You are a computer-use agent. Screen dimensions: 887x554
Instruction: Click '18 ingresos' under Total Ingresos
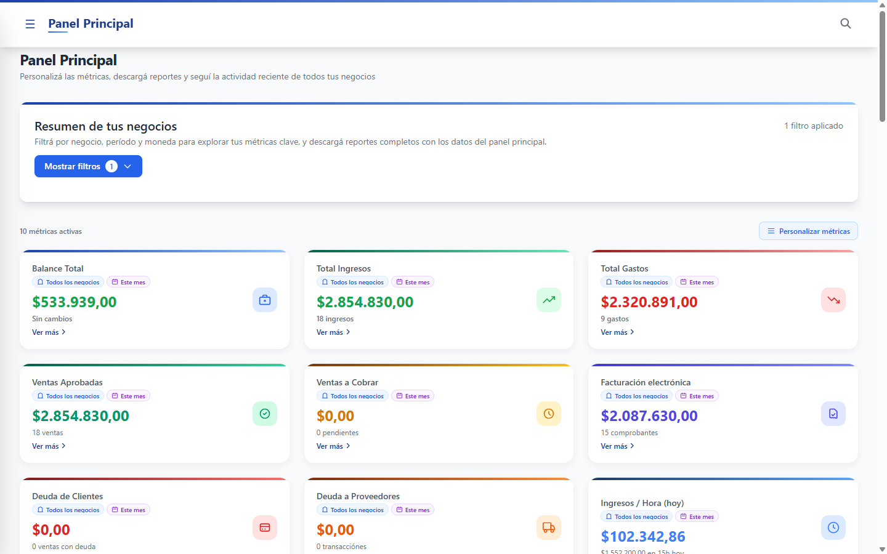pos(335,319)
